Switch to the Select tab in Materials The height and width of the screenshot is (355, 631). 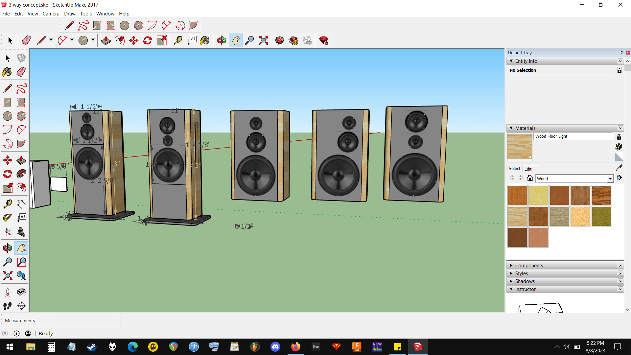[515, 169]
